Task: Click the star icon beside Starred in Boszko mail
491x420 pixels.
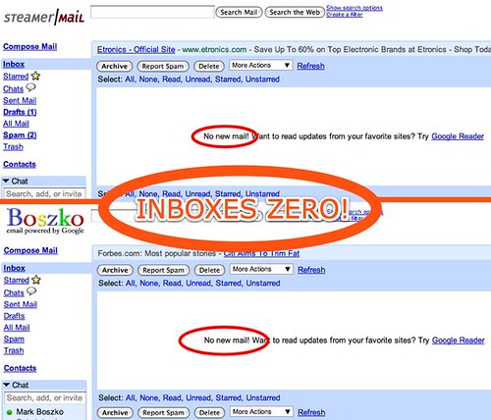Action: click(36, 280)
